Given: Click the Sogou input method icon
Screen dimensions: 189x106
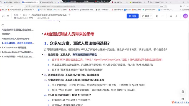Looking at the screenshot, I should [173, 102].
